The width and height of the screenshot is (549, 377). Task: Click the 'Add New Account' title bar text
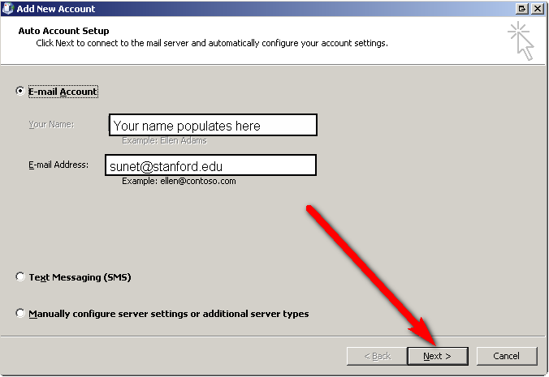tap(56, 9)
